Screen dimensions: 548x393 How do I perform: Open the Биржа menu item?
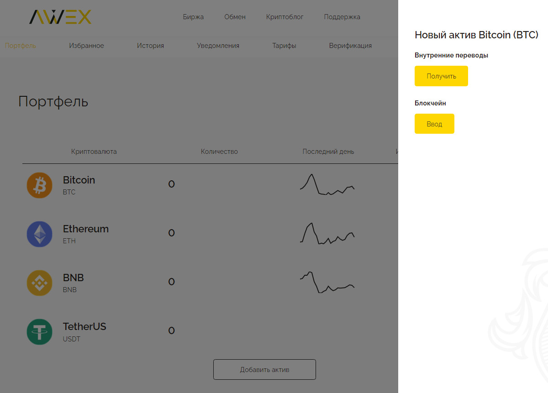pyautogui.click(x=193, y=17)
